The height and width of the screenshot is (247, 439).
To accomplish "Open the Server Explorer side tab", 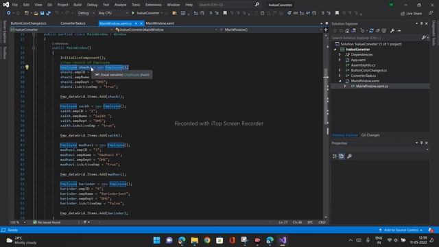I will pyautogui.click(x=4, y=32).
